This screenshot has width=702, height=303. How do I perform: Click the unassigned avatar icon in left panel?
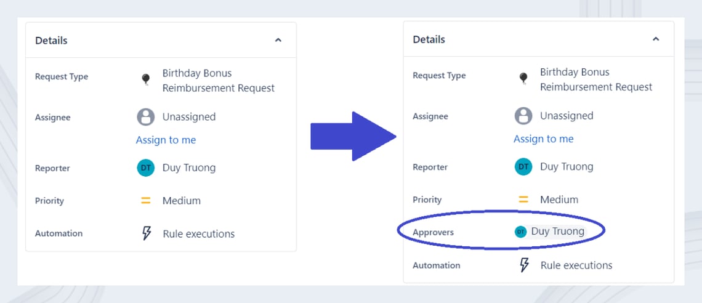pyautogui.click(x=146, y=117)
